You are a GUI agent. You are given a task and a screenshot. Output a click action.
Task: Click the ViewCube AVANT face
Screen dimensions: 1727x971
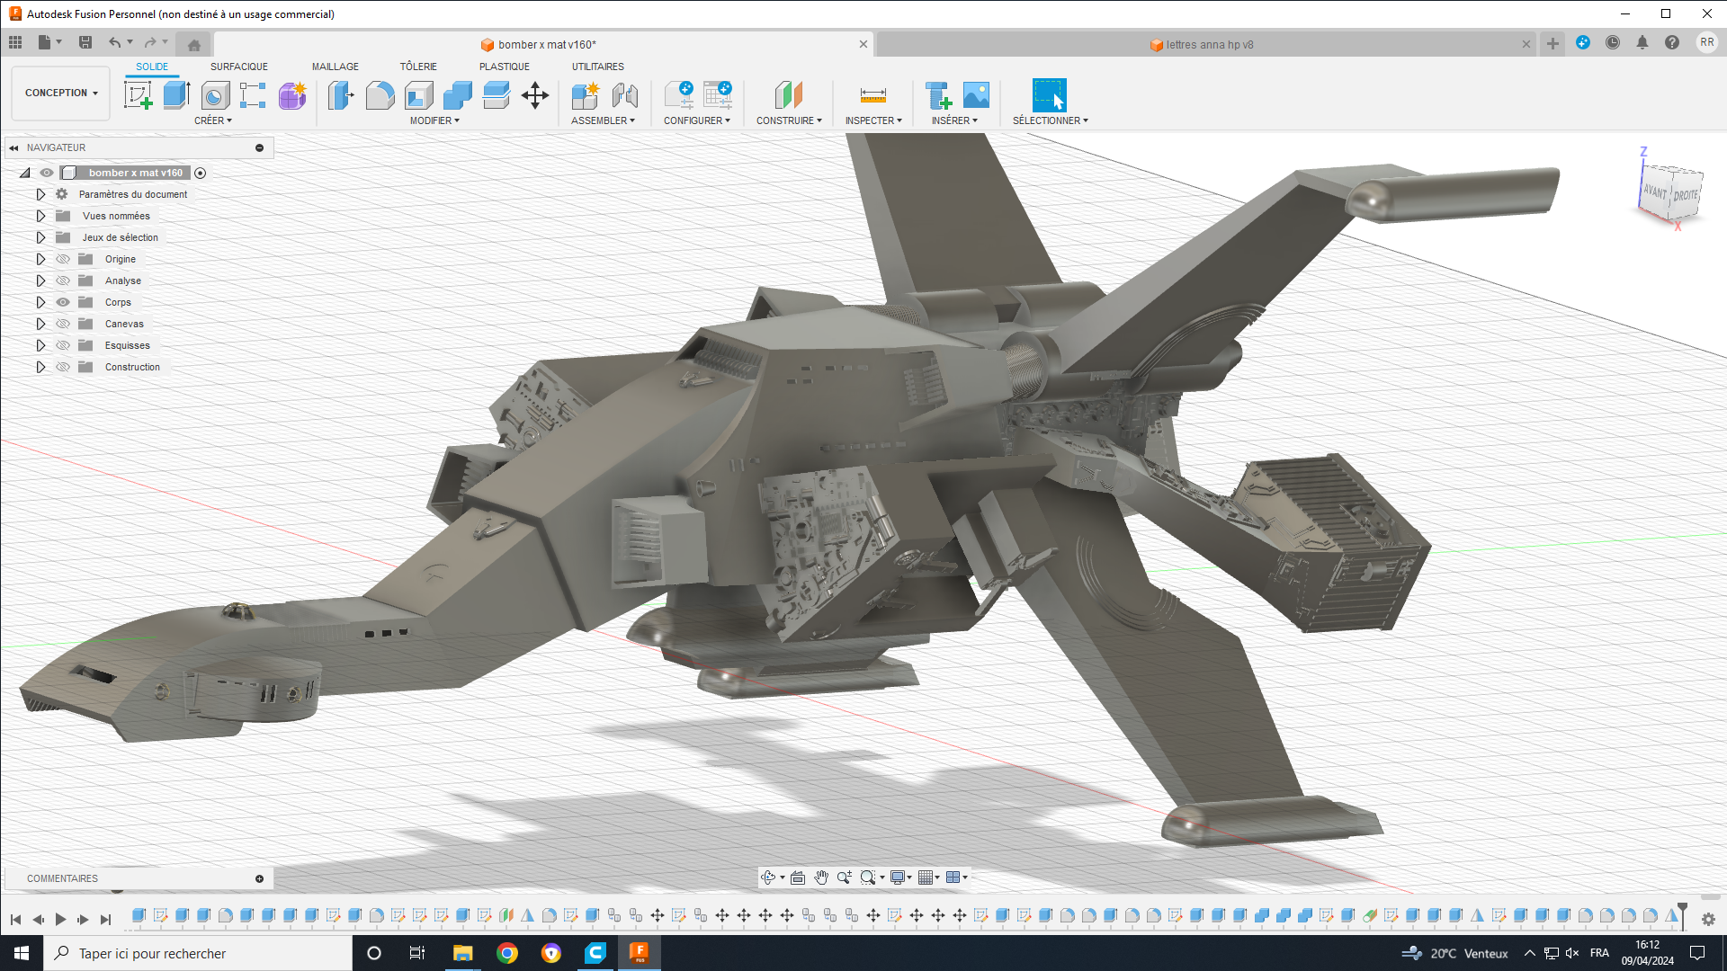click(1655, 192)
